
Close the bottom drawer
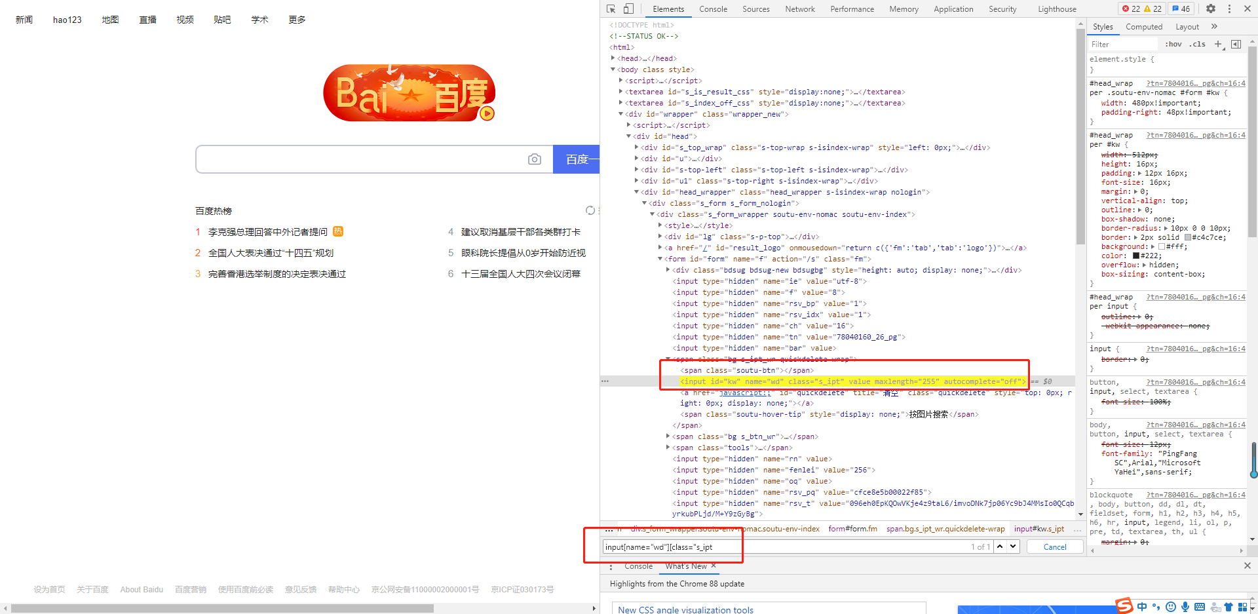(1247, 566)
